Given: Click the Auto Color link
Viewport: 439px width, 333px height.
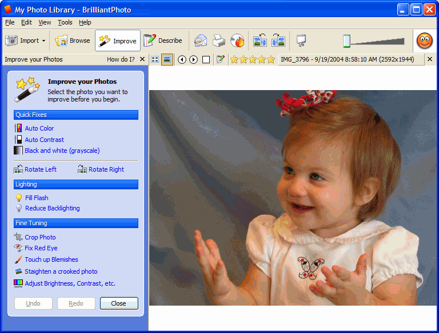Looking at the screenshot, I should 39,128.
